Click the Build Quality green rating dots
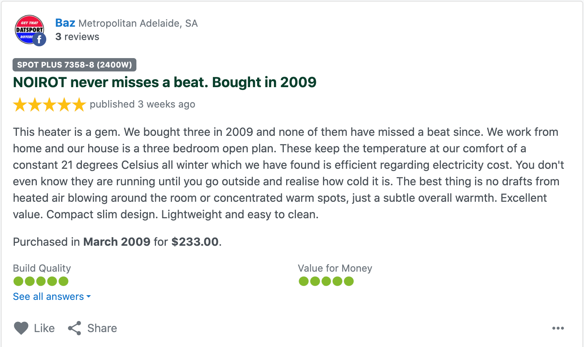The height and width of the screenshot is (347, 584). coord(41,281)
